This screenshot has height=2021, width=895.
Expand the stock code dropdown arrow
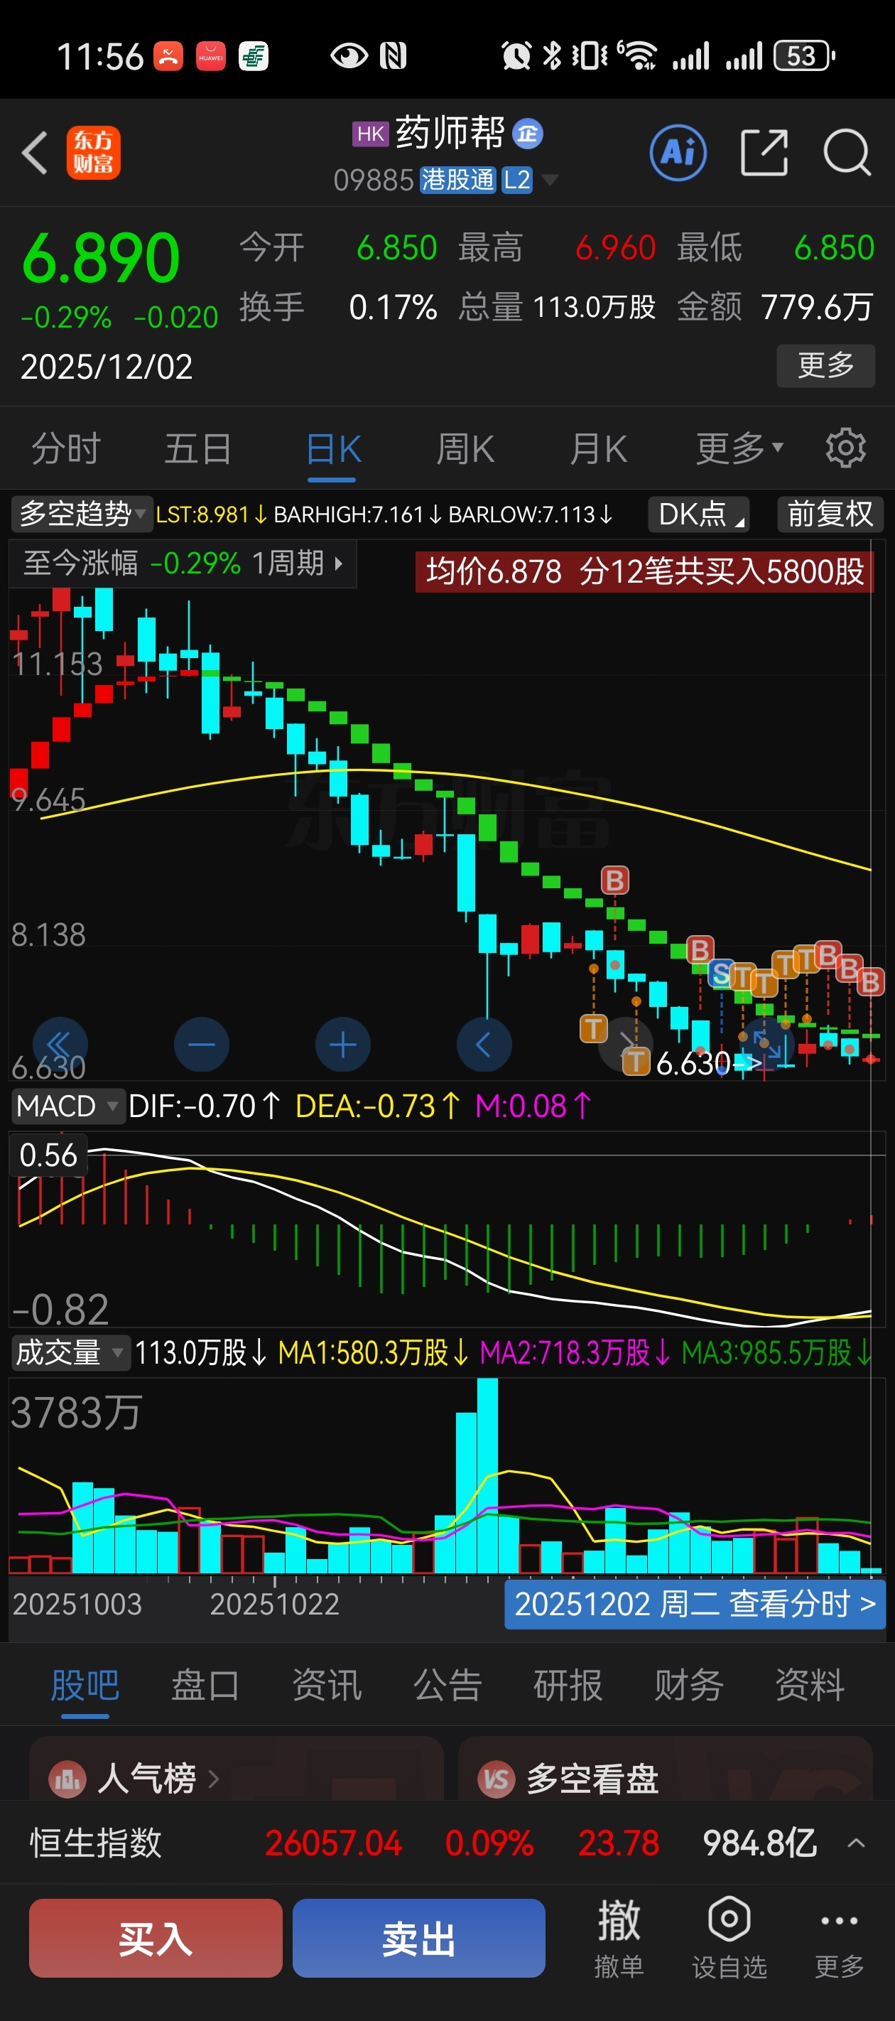pos(550,180)
